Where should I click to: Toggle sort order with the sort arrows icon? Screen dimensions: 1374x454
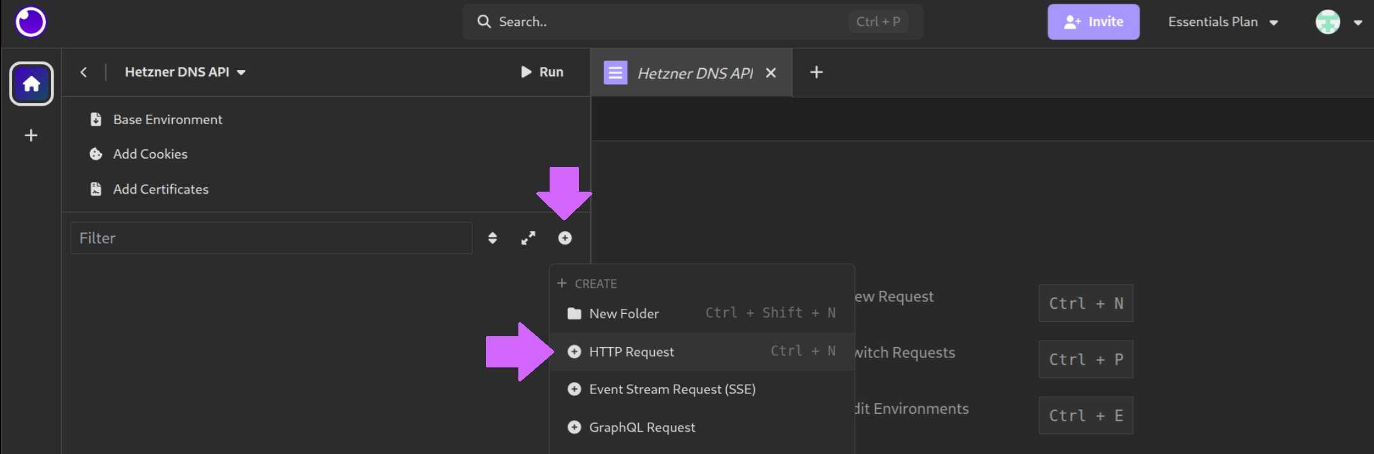tap(492, 238)
